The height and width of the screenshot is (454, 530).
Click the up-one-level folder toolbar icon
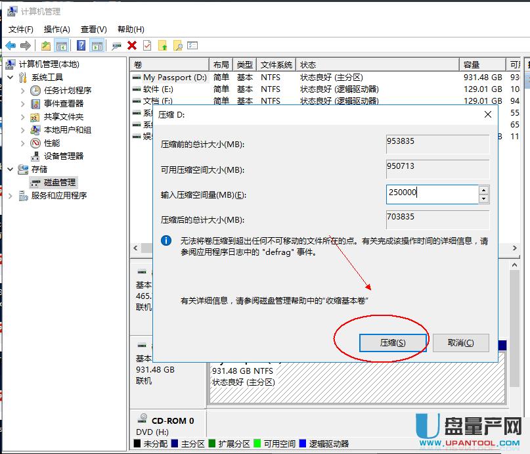tap(45, 45)
